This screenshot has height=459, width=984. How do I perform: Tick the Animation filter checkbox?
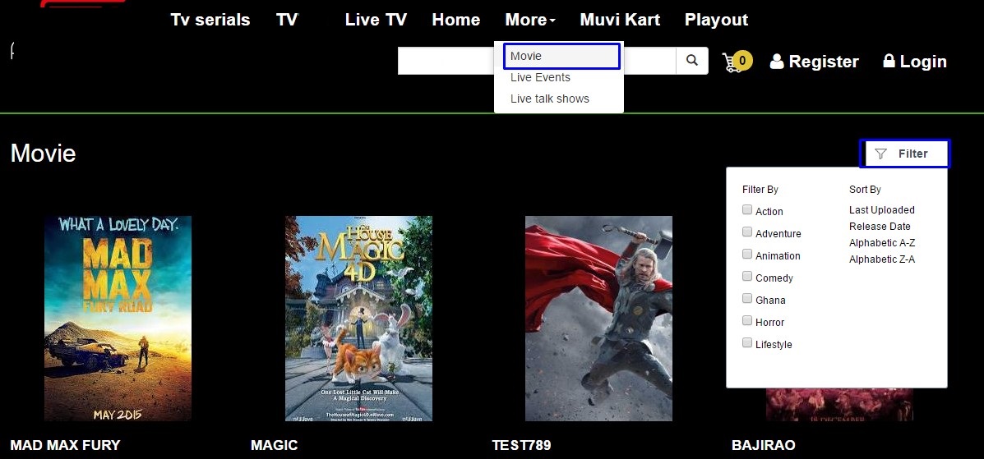pos(746,254)
